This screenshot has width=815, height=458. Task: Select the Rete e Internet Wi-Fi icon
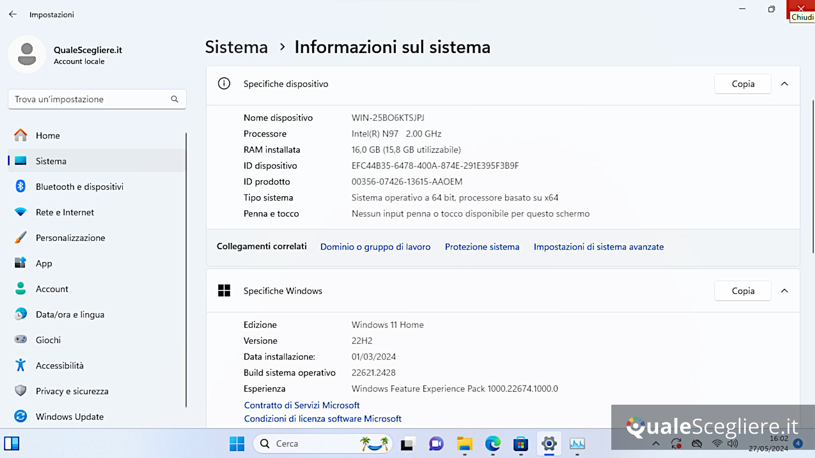tap(20, 212)
